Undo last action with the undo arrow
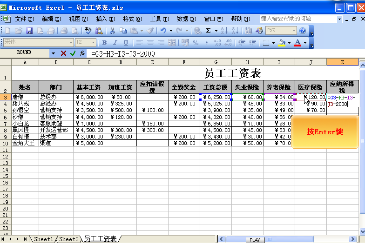The image size is (365, 243). click(x=163, y=31)
